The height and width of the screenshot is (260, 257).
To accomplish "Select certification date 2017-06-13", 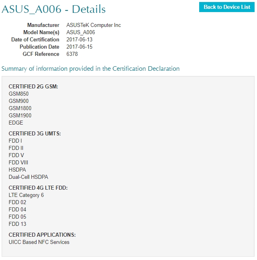I will [x=80, y=39].
